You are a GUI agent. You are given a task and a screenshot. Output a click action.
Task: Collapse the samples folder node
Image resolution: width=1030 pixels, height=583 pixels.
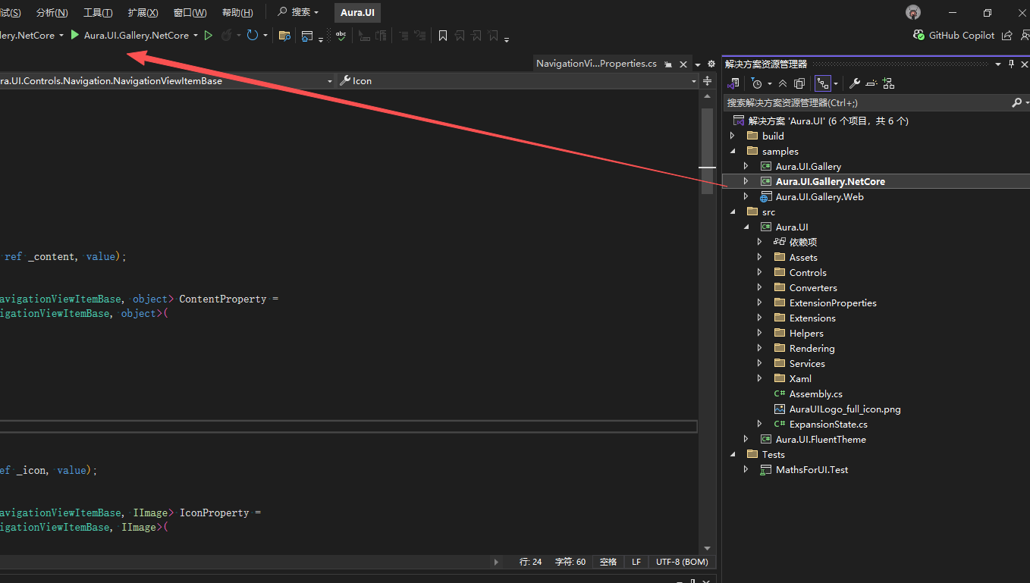pos(733,152)
